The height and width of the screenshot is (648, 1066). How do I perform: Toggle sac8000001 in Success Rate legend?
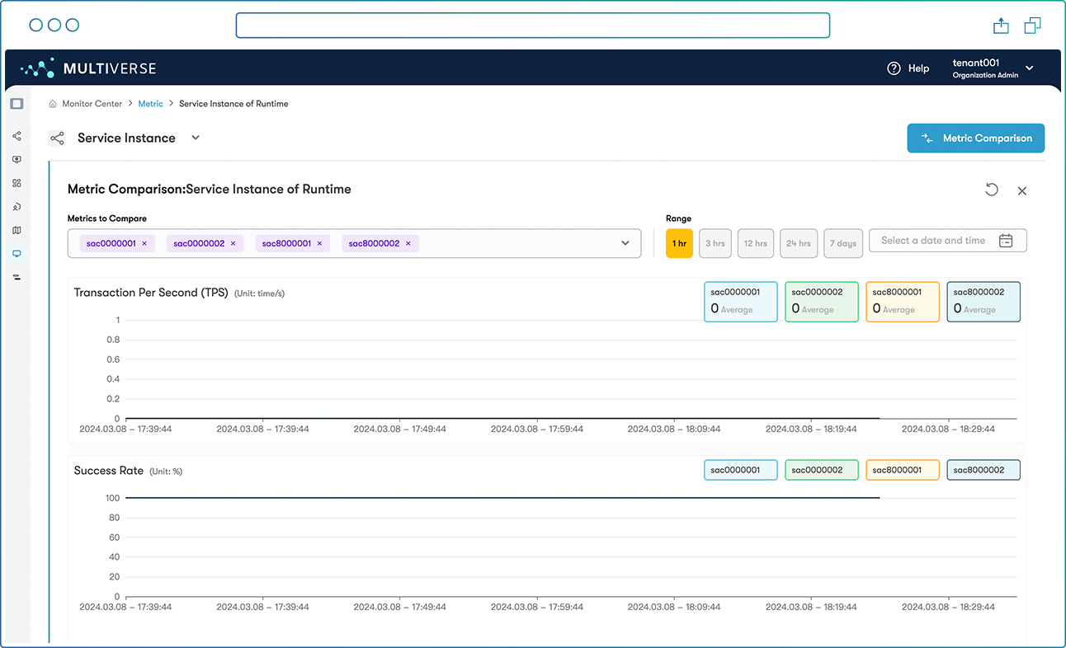pos(903,470)
